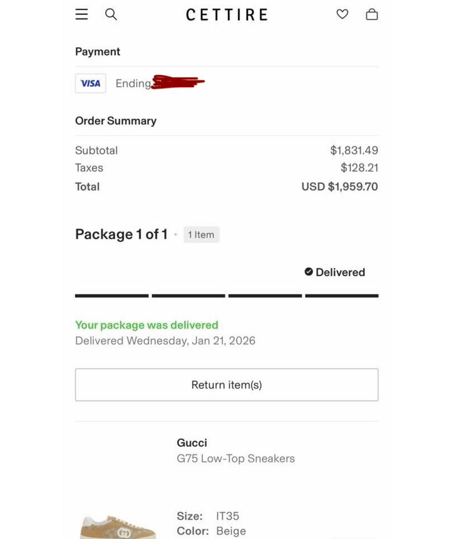454x539 pixels.
Task: Click the search magnifier icon
Action: [111, 14]
